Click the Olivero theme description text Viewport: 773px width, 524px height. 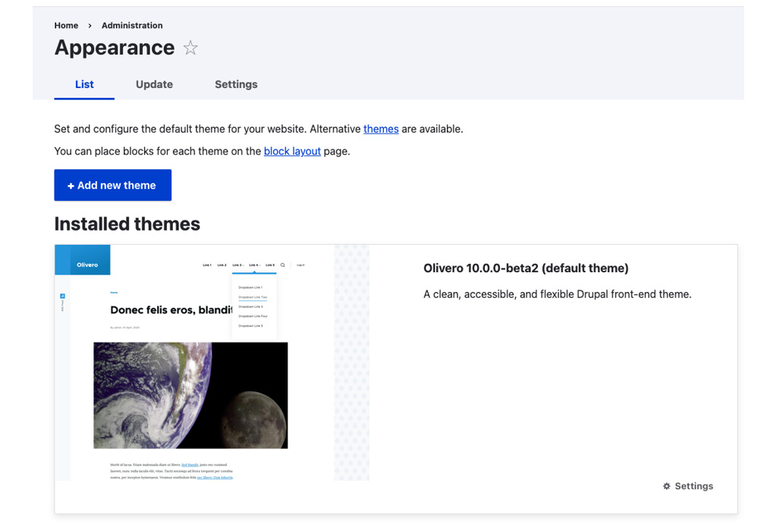click(x=558, y=294)
